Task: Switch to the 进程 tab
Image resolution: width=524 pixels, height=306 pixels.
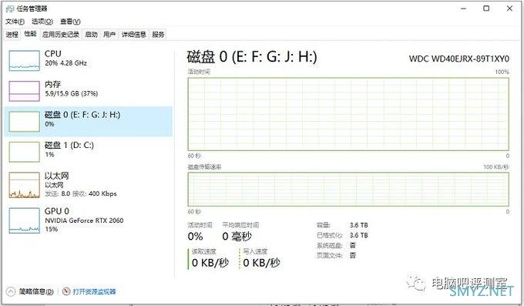Action: click(x=12, y=35)
